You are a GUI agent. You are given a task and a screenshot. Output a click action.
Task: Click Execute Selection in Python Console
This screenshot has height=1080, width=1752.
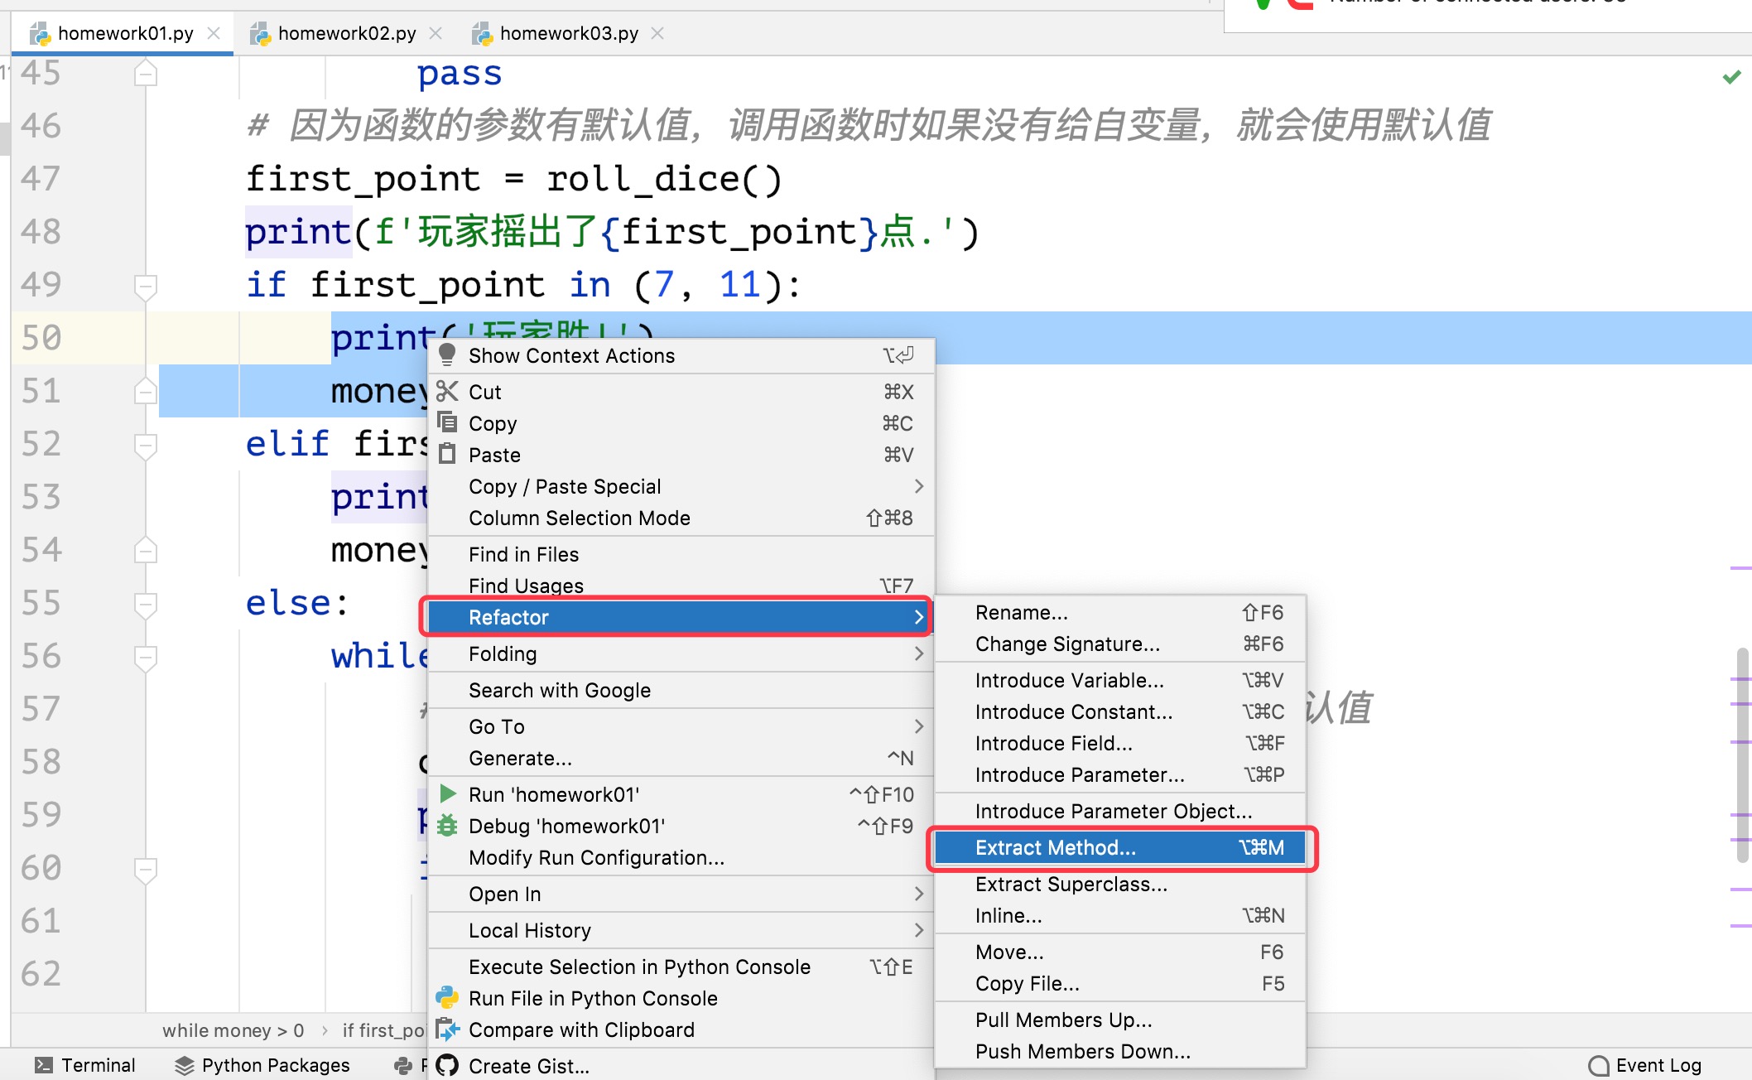click(x=638, y=963)
